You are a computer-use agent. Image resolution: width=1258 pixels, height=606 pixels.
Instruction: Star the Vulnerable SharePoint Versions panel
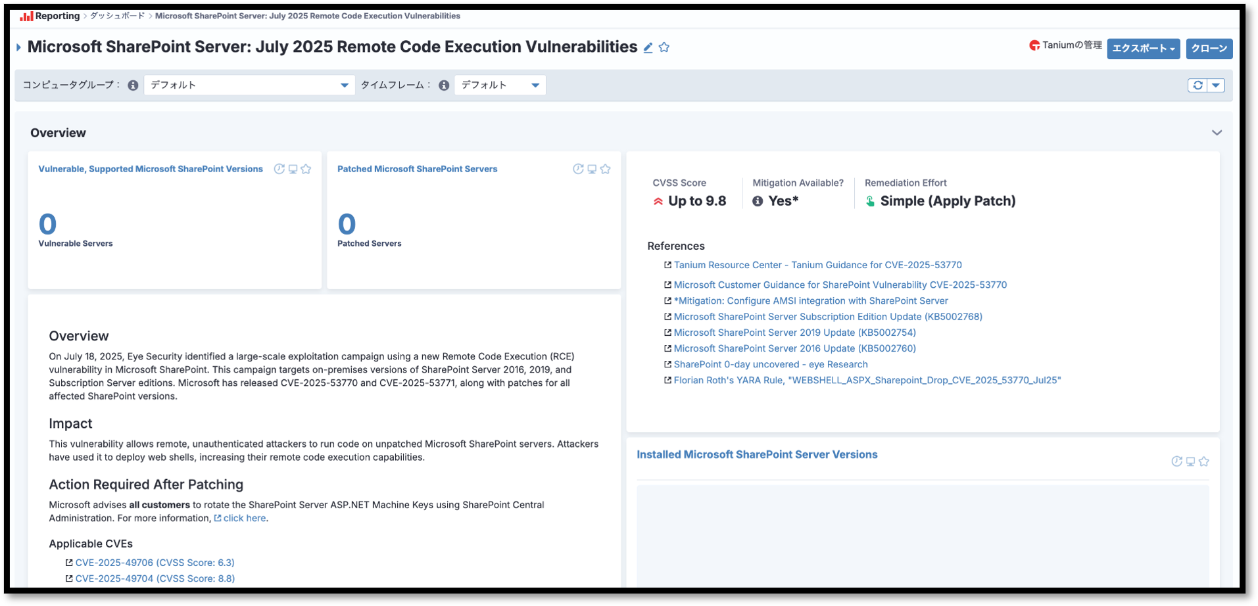click(306, 169)
